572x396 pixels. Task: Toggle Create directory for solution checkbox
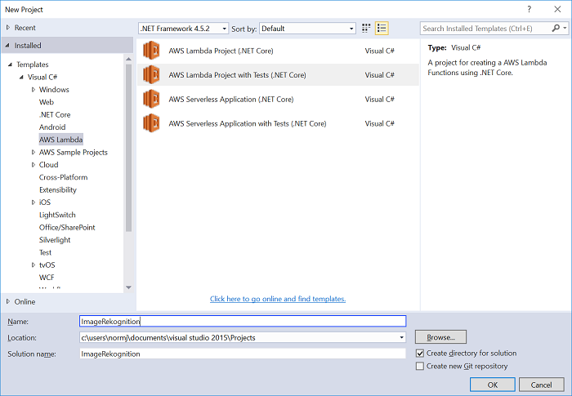pyautogui.click(x=420, y=354)
